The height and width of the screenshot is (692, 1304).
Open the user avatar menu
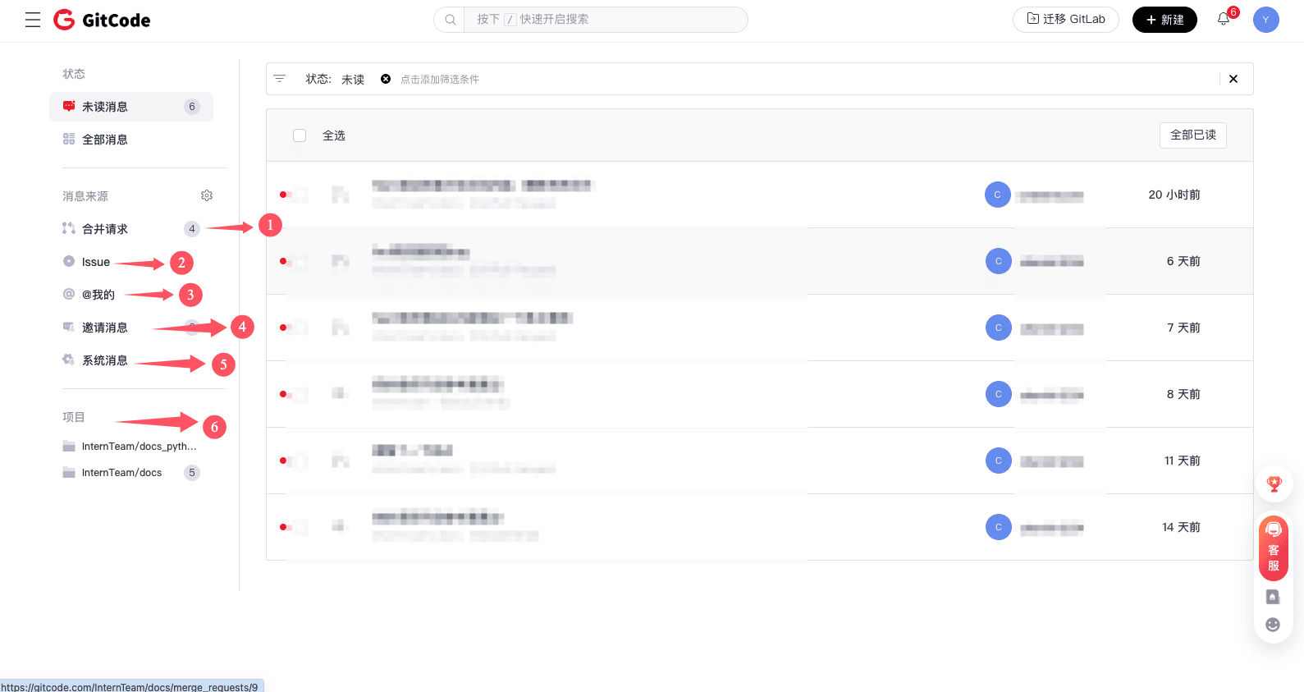click(1265, 20)
